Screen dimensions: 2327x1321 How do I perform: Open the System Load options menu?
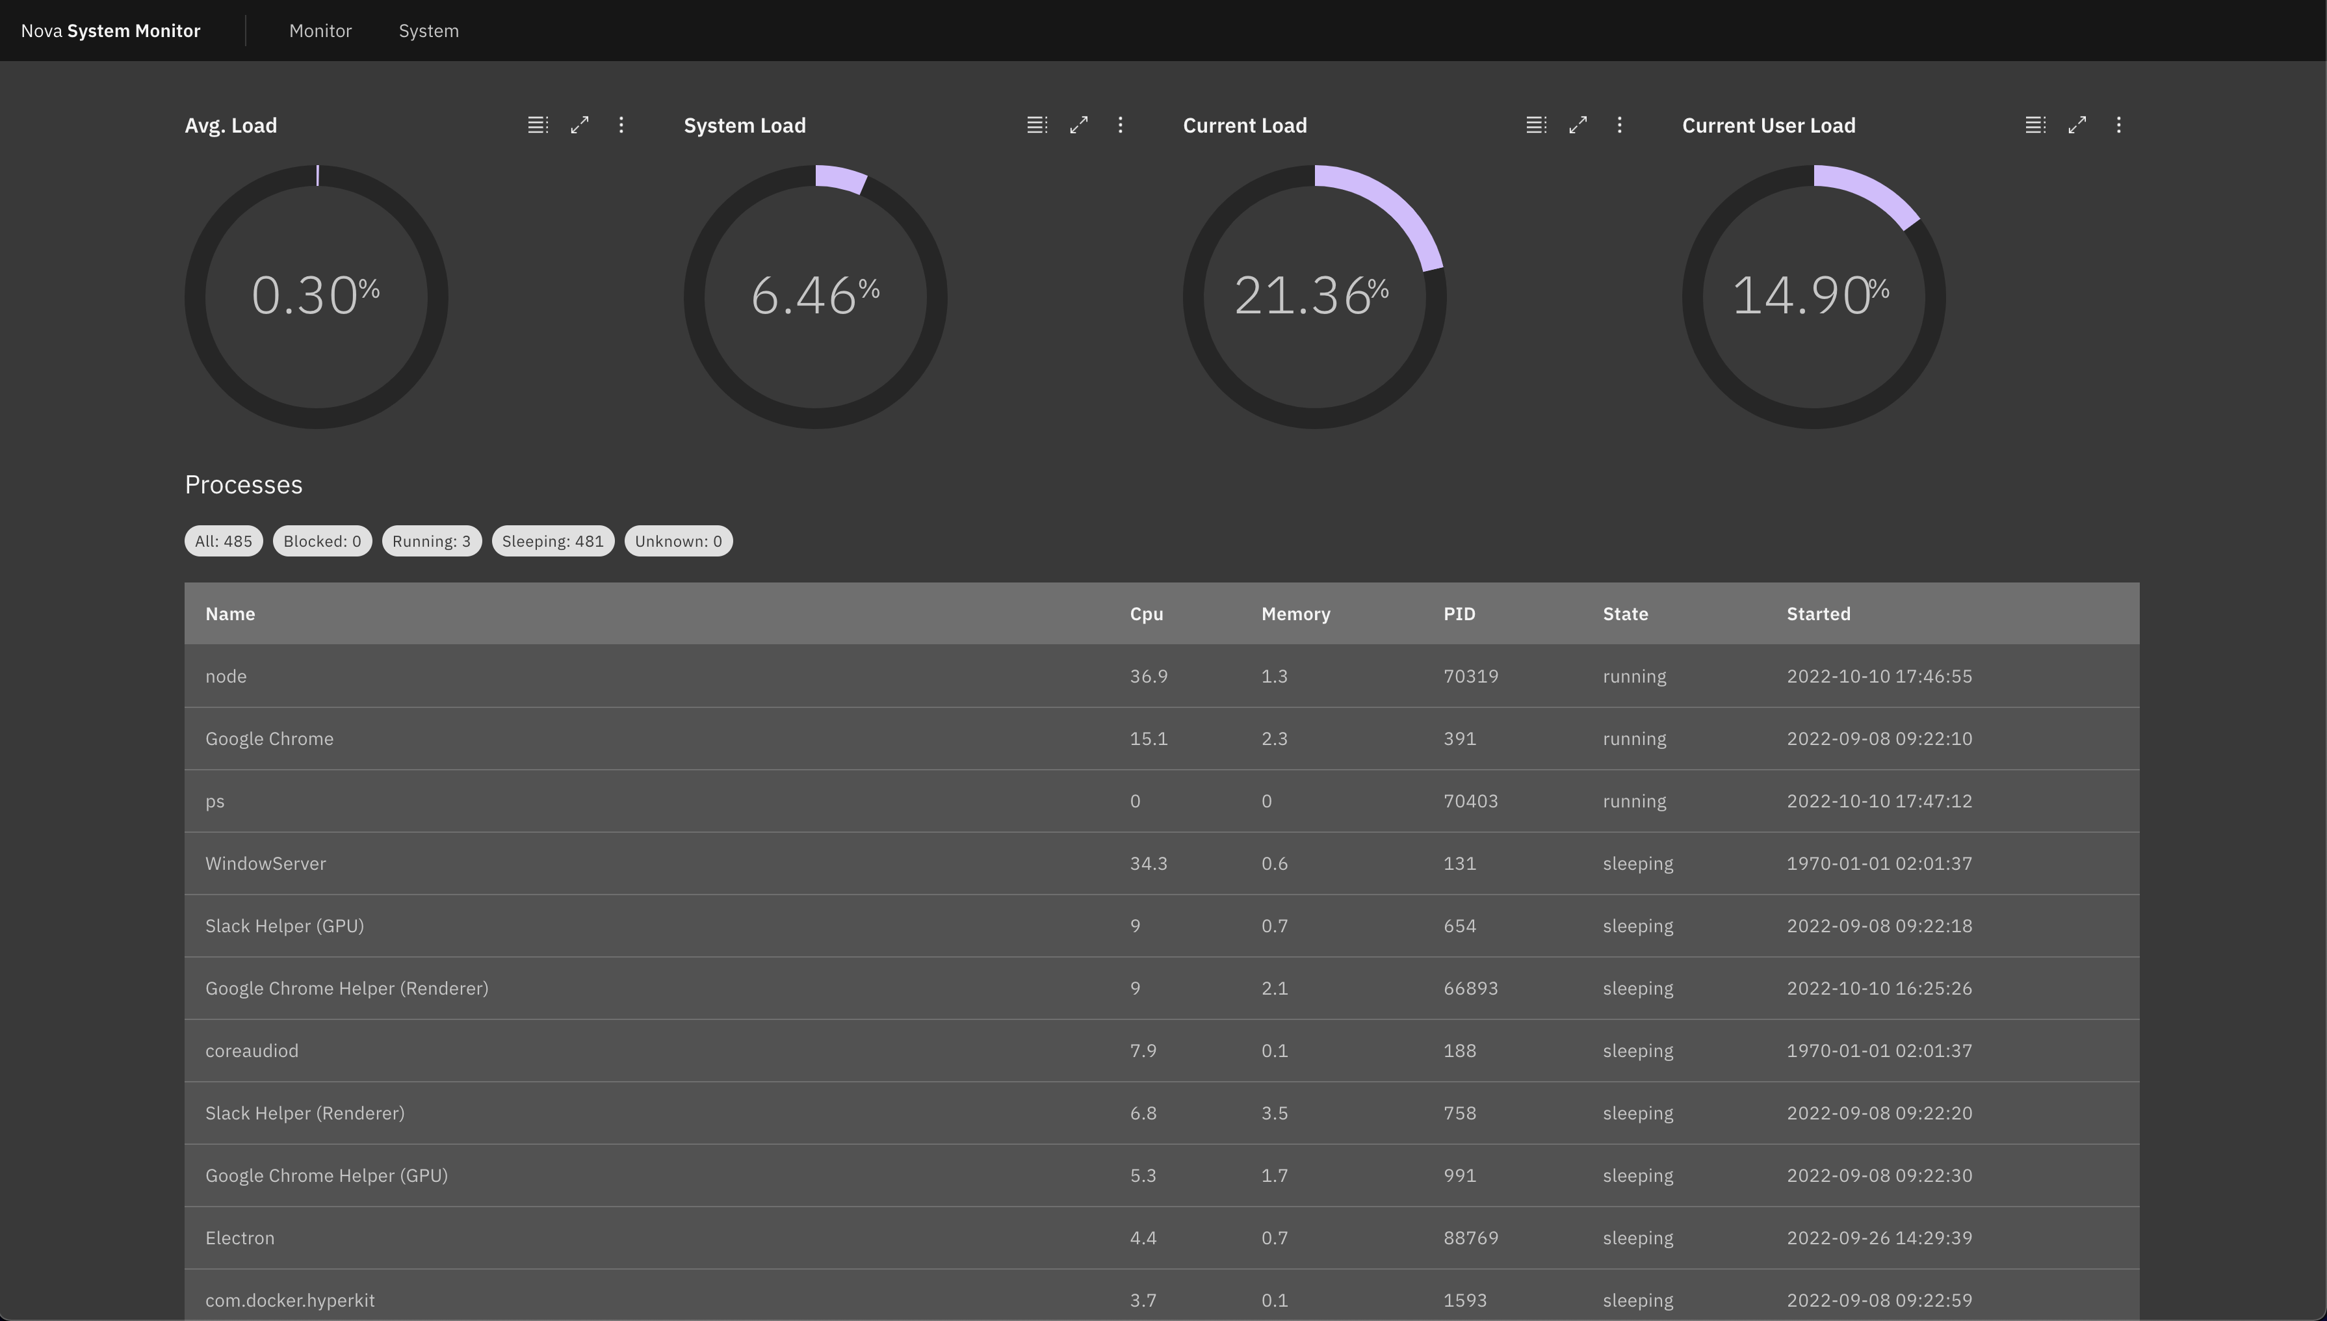1121,124
